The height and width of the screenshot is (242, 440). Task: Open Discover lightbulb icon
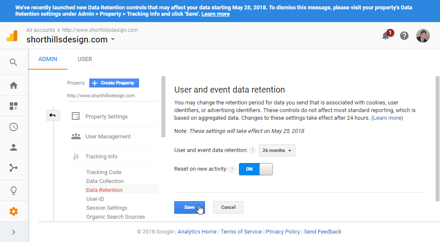[x=14, y=191]
